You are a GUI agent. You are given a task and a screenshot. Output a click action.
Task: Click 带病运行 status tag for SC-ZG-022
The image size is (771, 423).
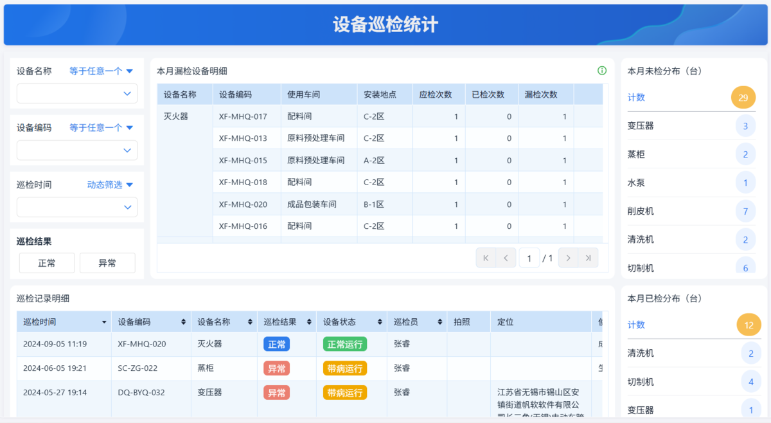point(345,368)
